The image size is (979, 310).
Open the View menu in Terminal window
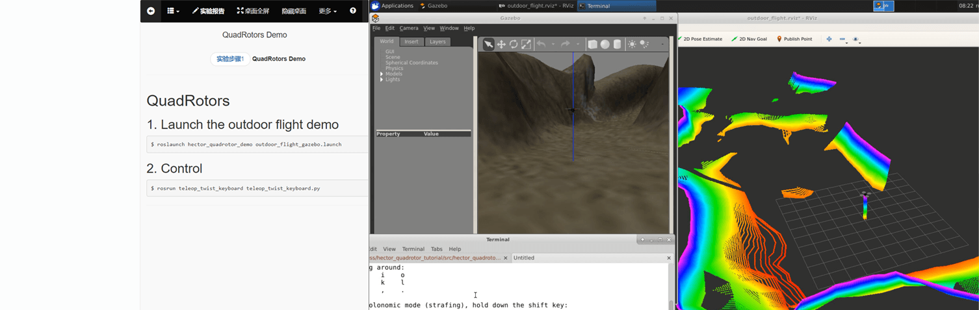pos(389,249)
